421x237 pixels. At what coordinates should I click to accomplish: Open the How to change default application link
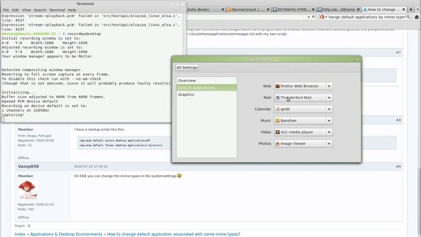point(174,234)
